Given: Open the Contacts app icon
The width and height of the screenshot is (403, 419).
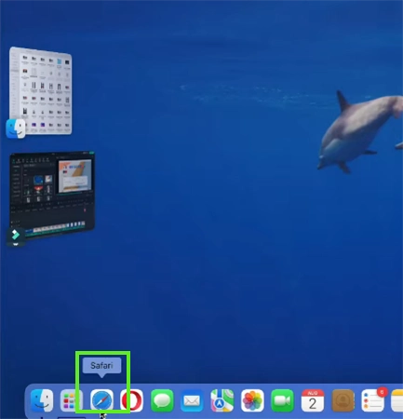Looking at the screenshot, I should tap(343, 400).
